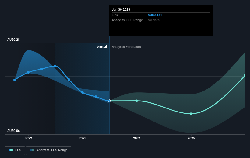Click the No data text in tooltip
The width and height of the screenshot is (250, 158).
click(x=153, y=20)
